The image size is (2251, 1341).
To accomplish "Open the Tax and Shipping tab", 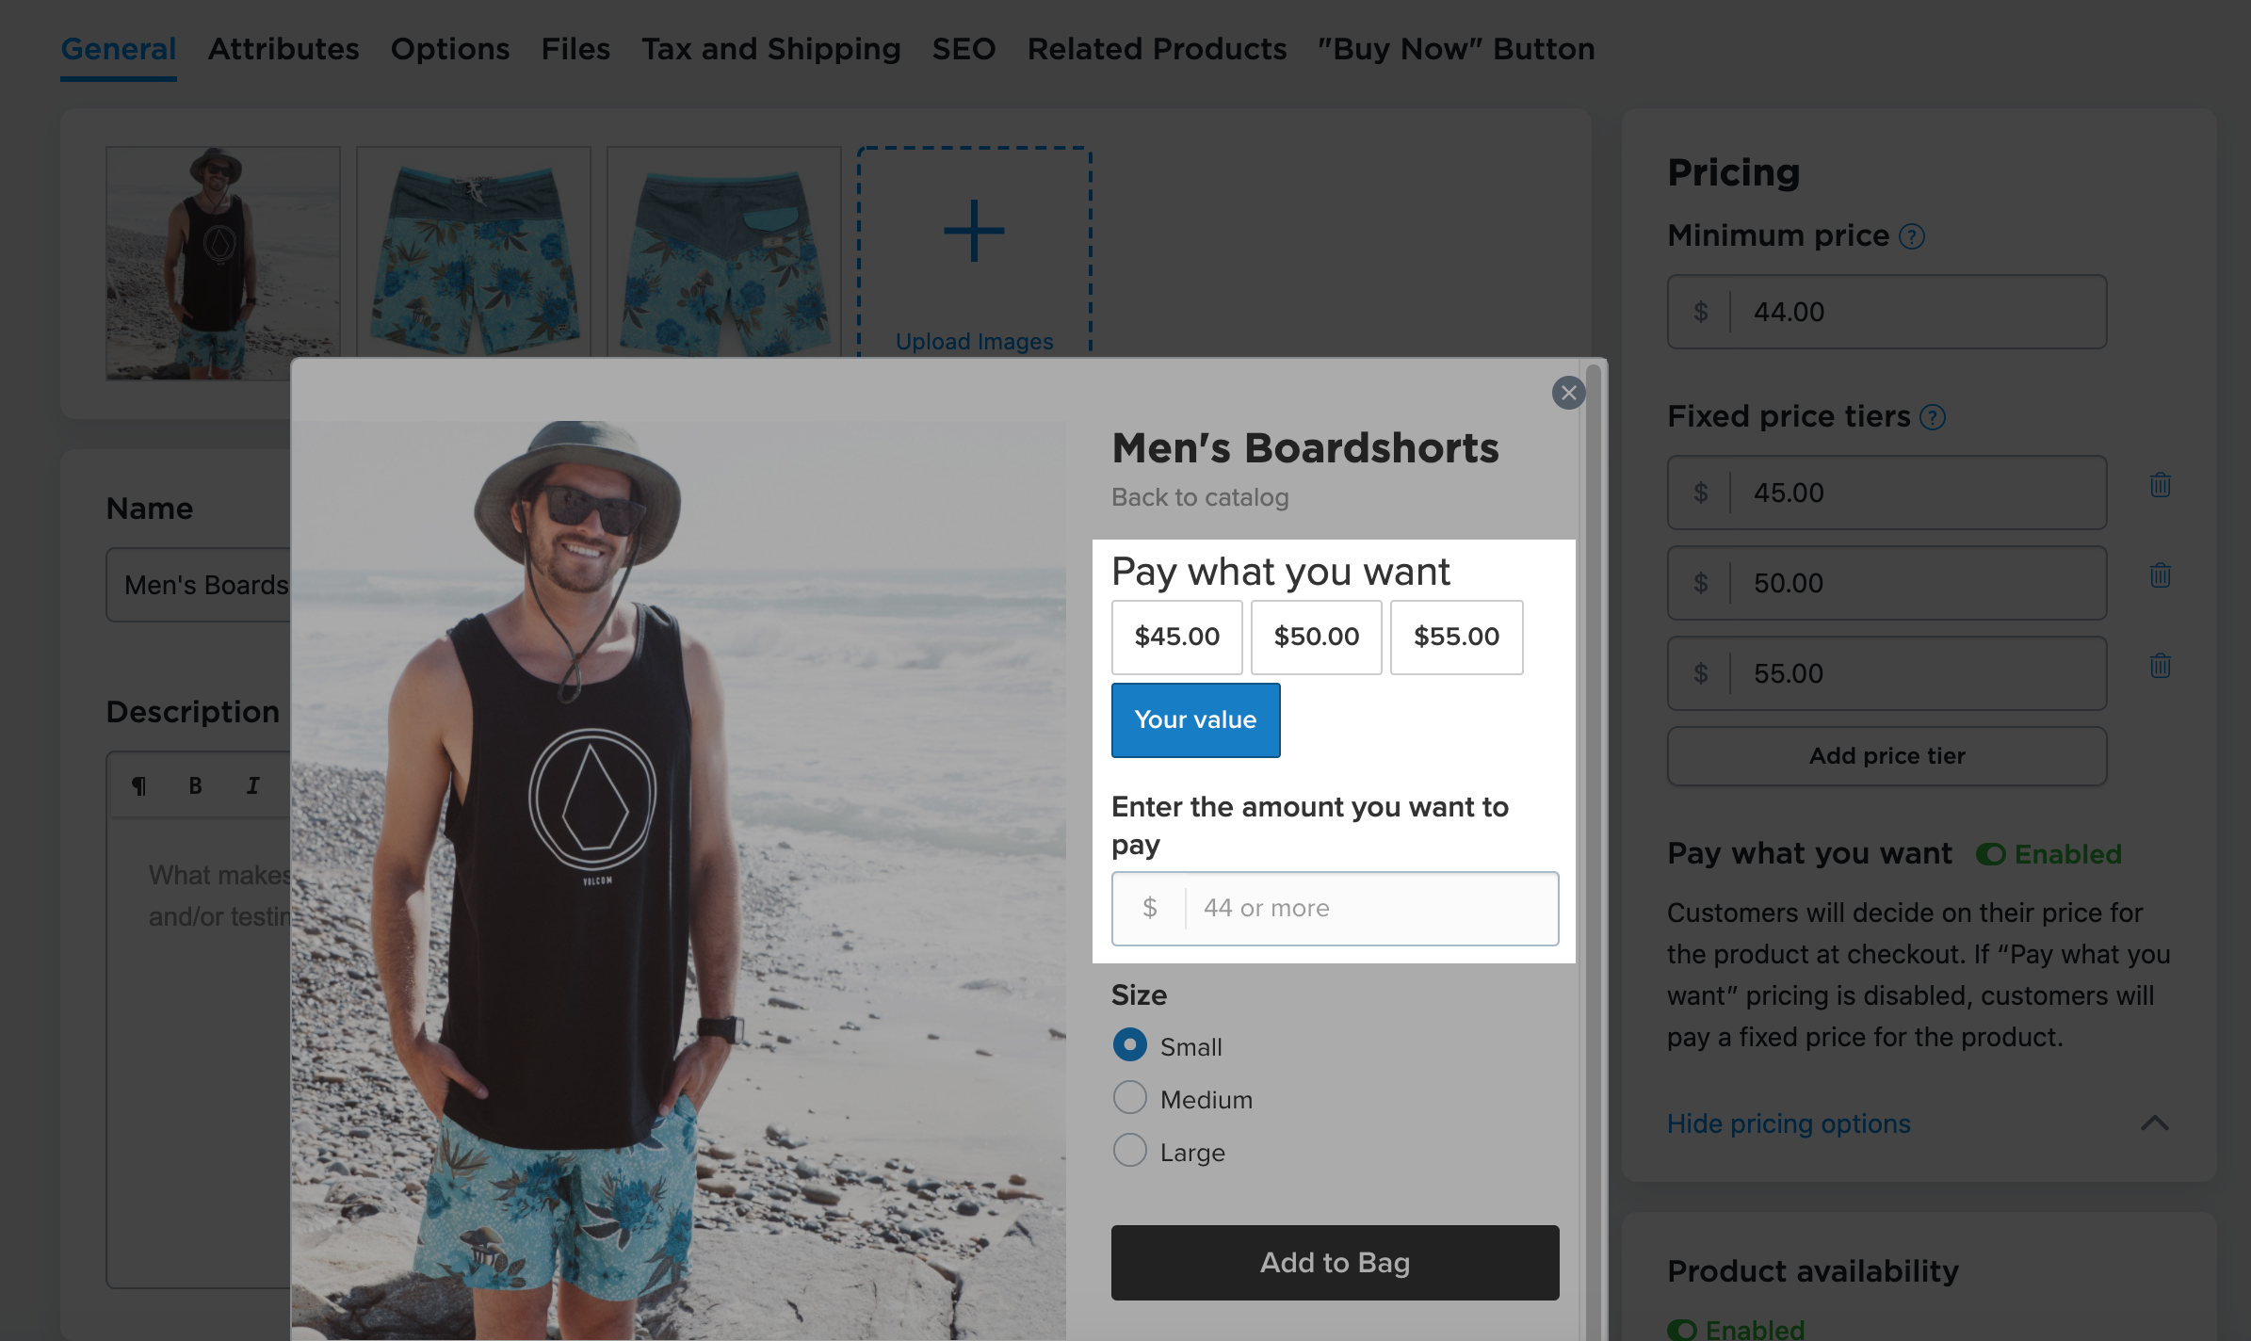I will coord(770,49).
